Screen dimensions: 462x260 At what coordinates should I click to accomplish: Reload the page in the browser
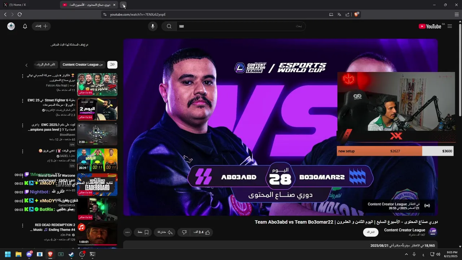(19, 14)
